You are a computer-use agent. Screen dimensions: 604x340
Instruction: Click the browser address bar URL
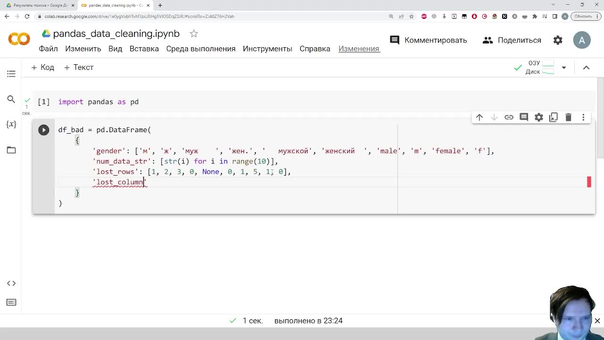[139, 16]
